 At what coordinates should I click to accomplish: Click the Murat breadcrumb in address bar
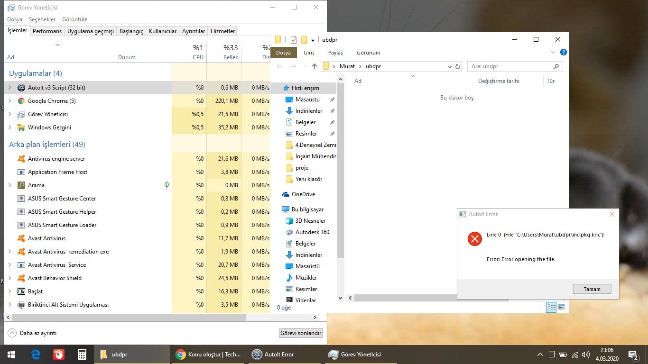coord(347,66)
